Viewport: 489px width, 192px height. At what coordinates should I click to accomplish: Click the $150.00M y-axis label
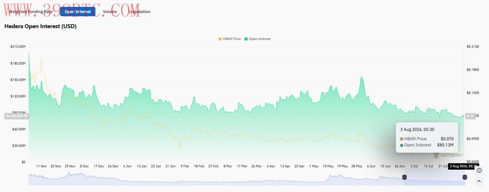pos(18,80)
